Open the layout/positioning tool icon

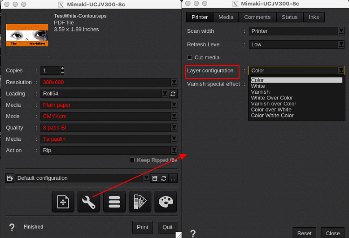click(63, 202)
